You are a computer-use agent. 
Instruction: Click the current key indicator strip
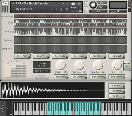[70, 16]
